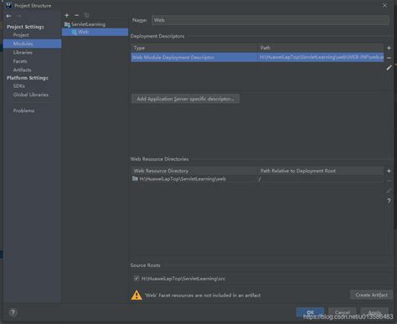Click Add Application Server specific descriptor button
The image size is (397, 324).
[x=185, y=99]
